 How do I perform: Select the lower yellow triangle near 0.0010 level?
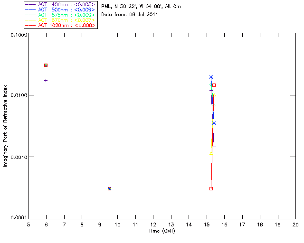pos(211,153)
